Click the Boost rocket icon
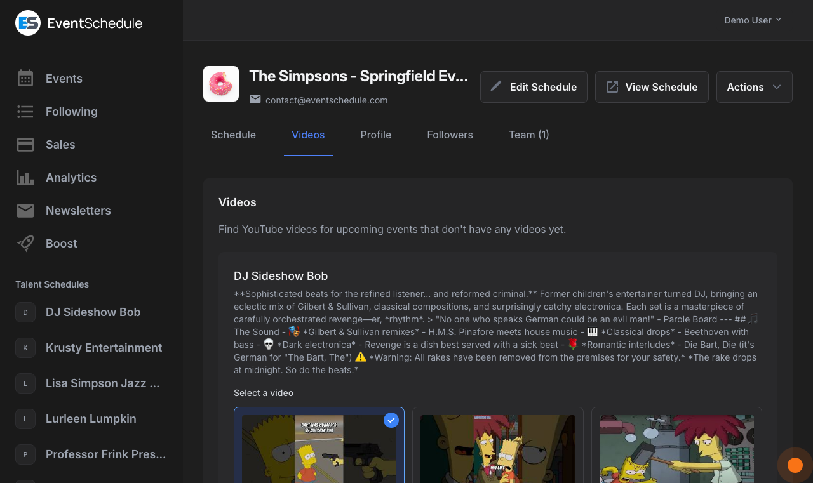The height and width of the screenshot is (483, 813). [x=25, y=243]
